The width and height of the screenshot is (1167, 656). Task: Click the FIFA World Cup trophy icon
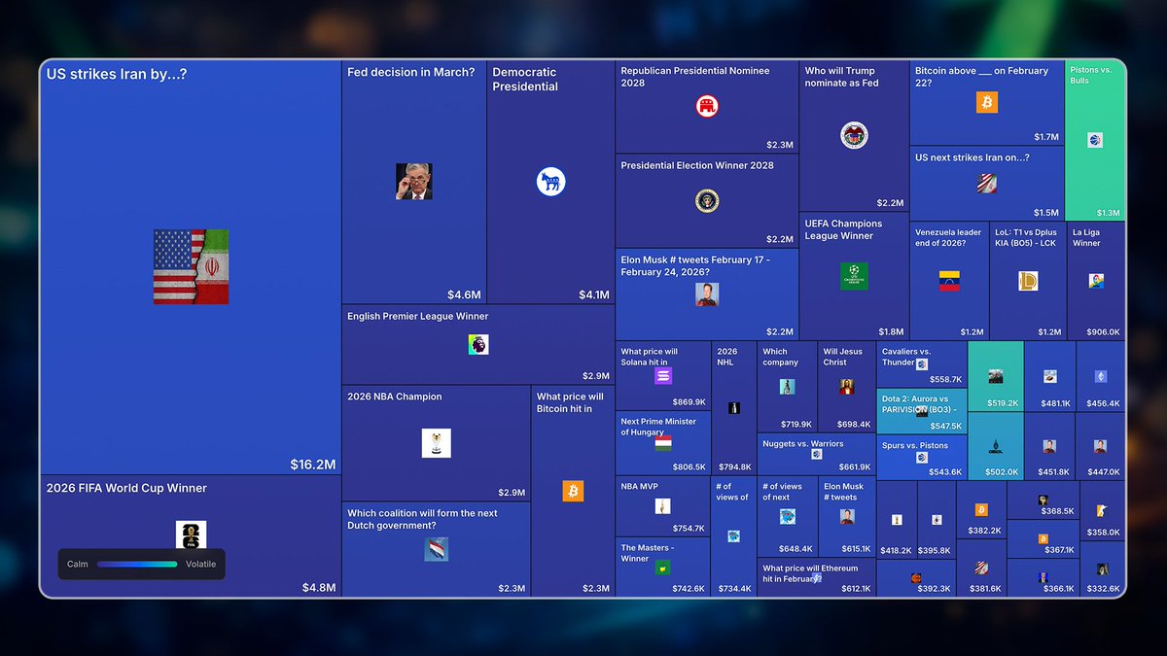point(191,536)
